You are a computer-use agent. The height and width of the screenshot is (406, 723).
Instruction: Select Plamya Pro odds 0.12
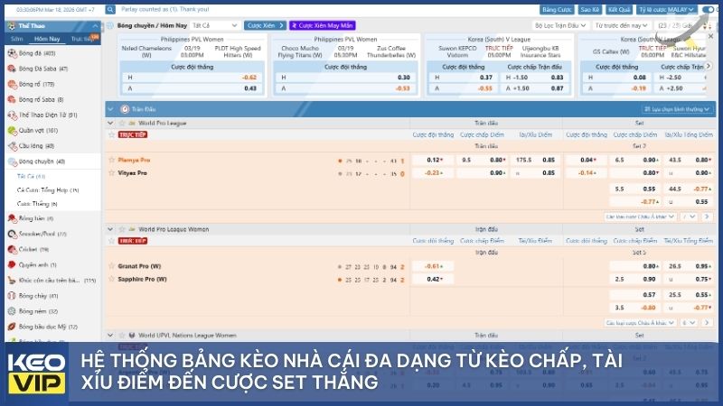(x=433, y=160)
